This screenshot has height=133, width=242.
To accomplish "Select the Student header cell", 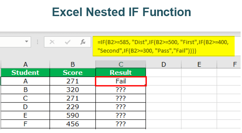I will [25, 73].
